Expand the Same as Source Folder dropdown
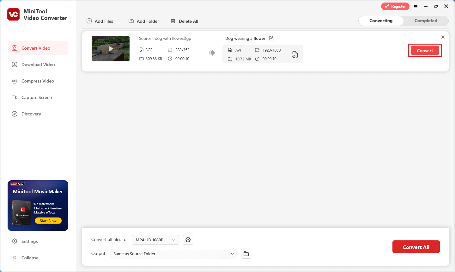Viewport: 455px width, 272px height. tap(174, 254)
